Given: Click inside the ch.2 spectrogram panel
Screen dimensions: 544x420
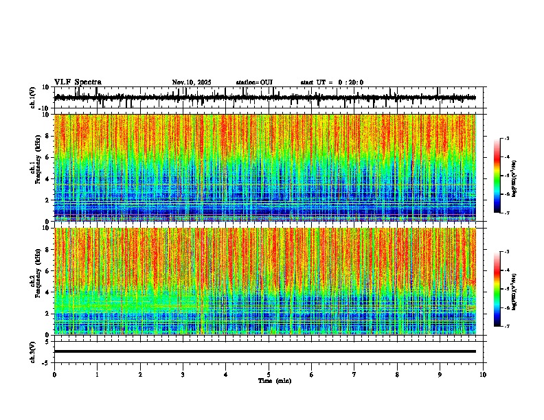Looking at the screenshot, I should [x=264, y=281].
